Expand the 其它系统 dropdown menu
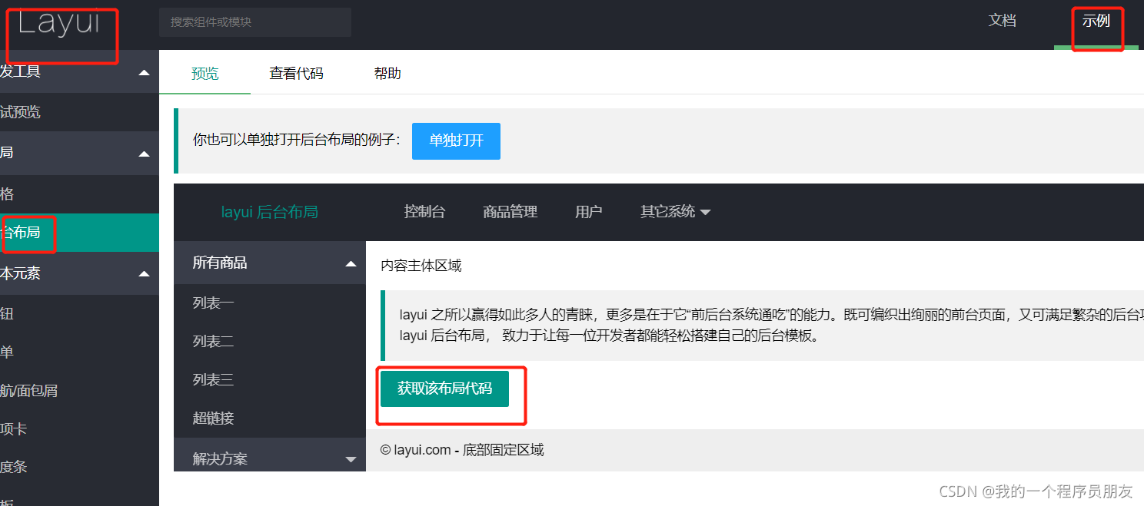The width and height of the screenshot is (1144, 506). point(675,212)
